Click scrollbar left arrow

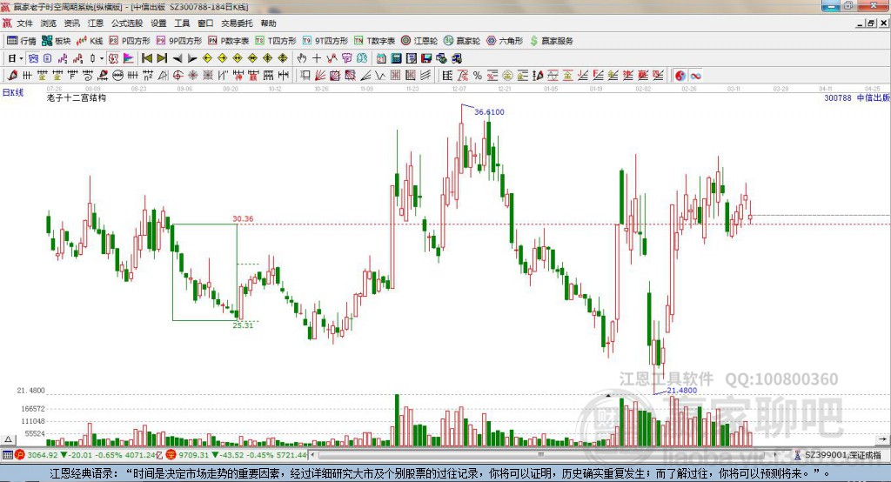[x=312, y=455]
